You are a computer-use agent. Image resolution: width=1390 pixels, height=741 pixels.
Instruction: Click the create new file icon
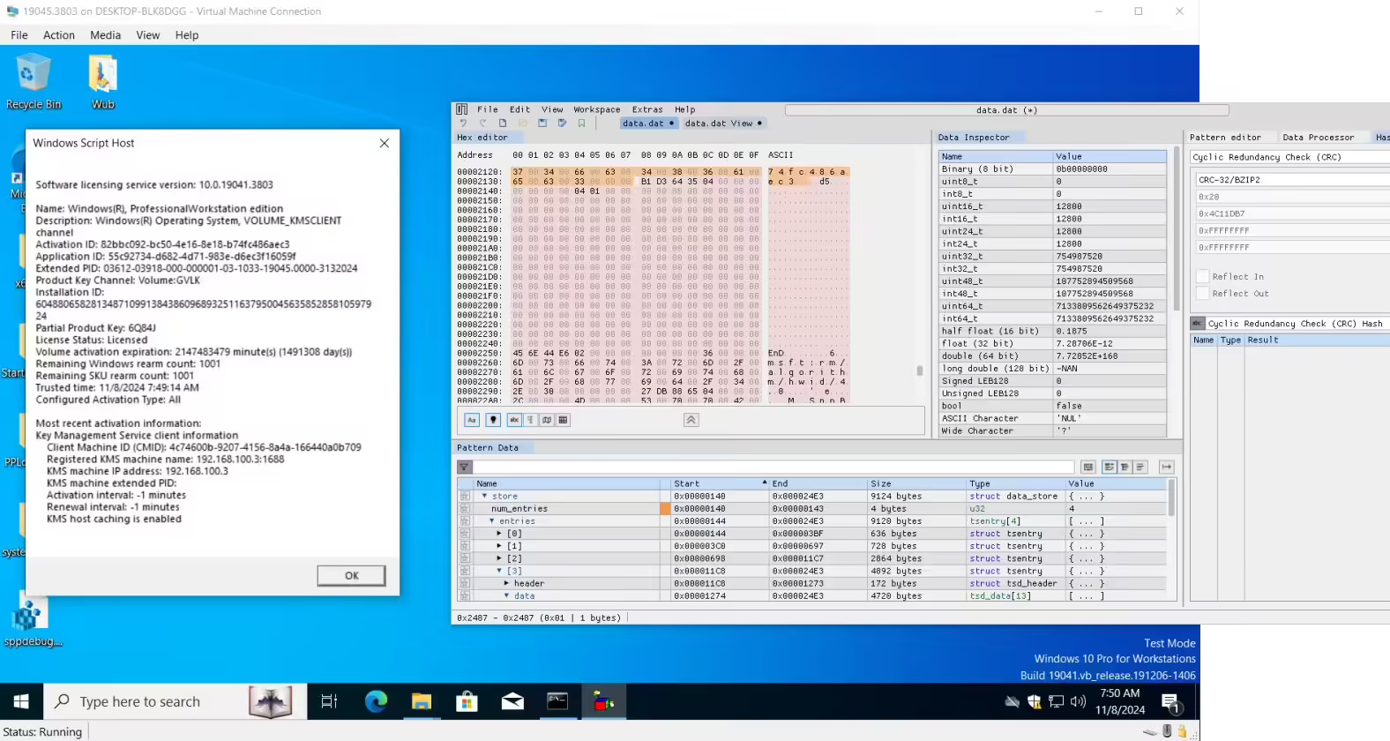[x=503, y=123]
